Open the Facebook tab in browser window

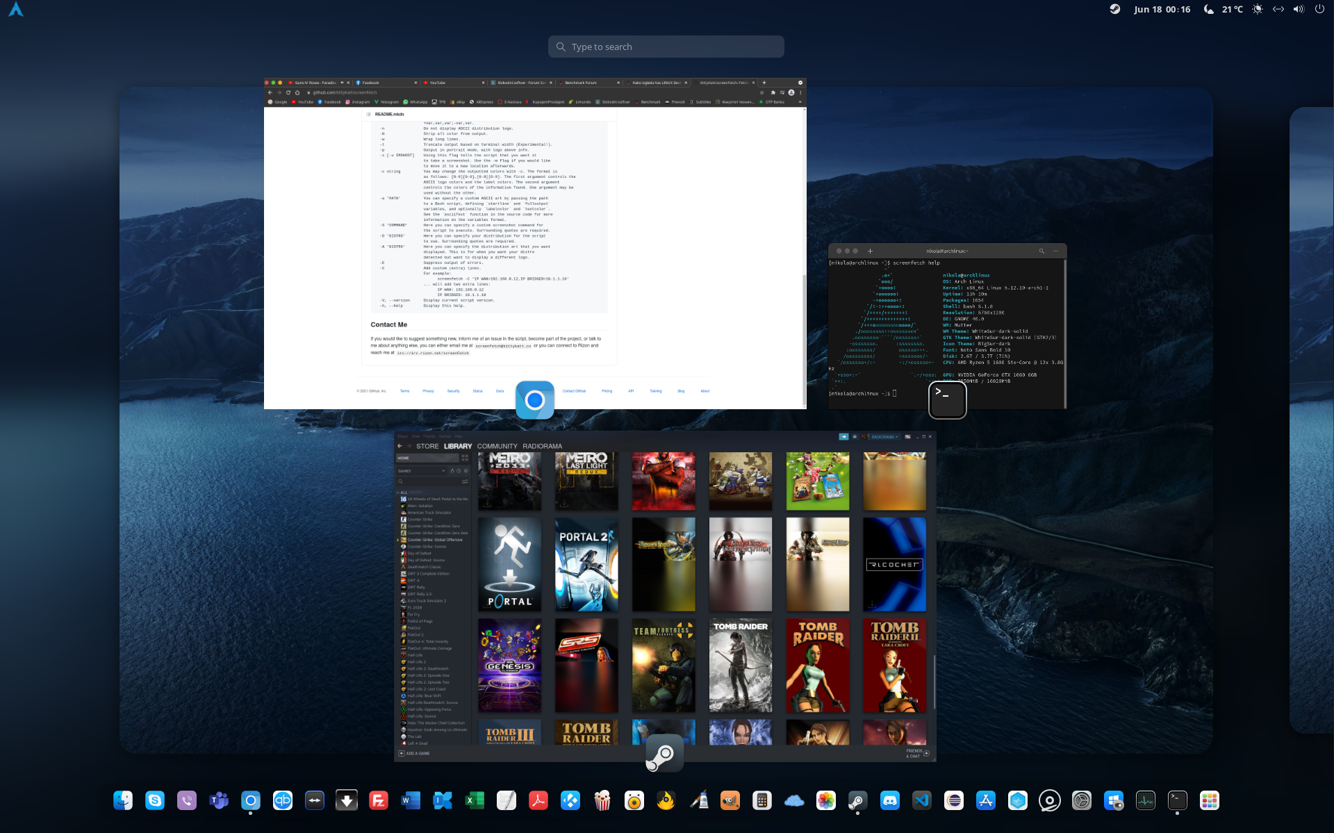click(386, 83)
